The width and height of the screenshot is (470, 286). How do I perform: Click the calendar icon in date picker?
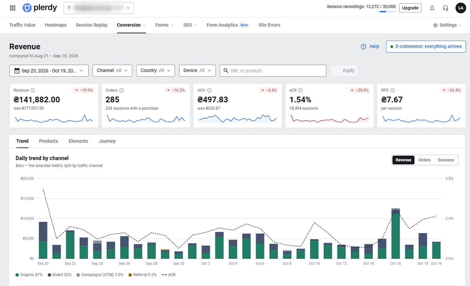[17, 71]
